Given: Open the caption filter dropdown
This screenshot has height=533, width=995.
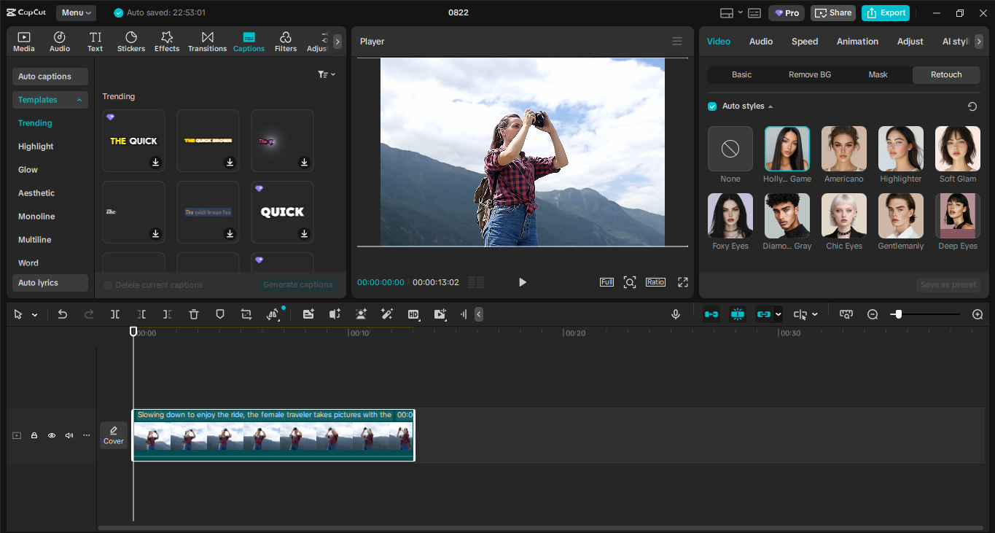Looking at the screenshot, I should tap(325, 74).
